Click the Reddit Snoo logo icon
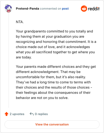This screenshot has height=133, width=104. [x=84, y=9]
